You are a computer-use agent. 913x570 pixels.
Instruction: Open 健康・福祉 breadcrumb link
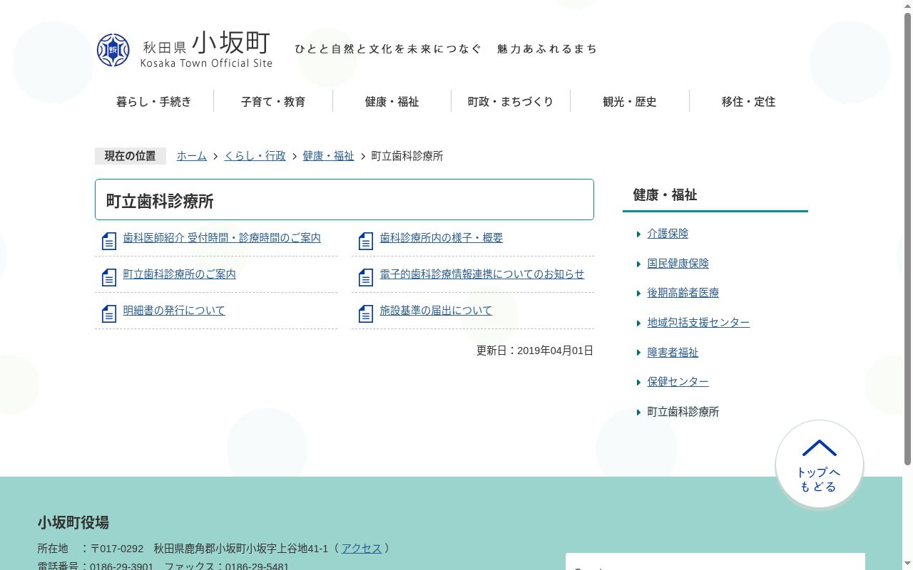tap(328, 156)
